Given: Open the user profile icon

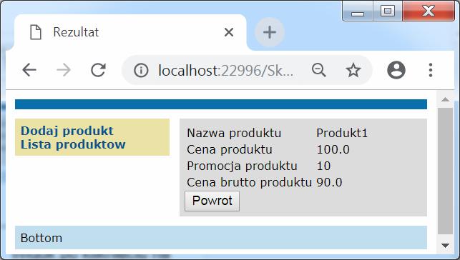Looking at the screenshot, I should 396,70.
